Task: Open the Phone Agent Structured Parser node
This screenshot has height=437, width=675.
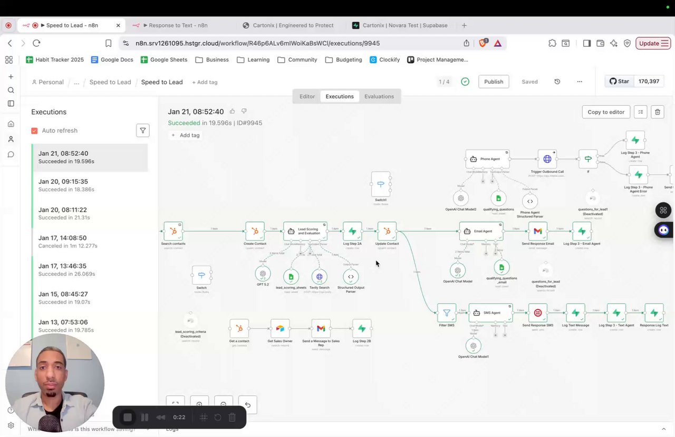Action: (x=530, y=201)
